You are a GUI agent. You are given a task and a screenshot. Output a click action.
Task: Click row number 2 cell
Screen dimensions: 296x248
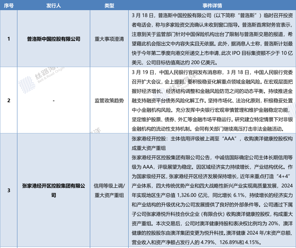point(9,100)
